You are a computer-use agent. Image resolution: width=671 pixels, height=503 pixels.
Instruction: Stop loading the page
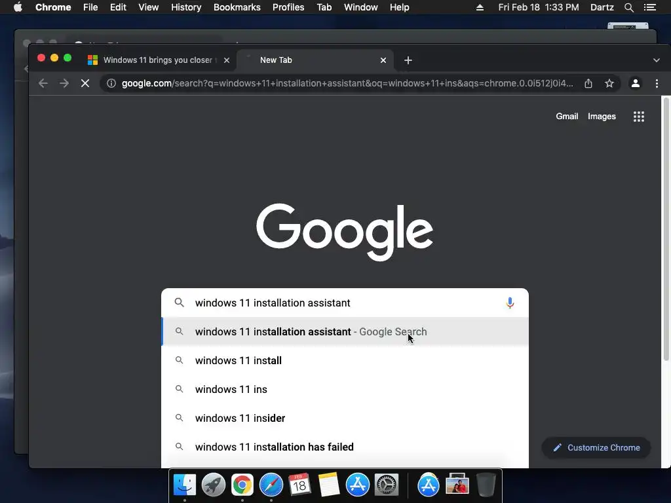click(85, 83)
